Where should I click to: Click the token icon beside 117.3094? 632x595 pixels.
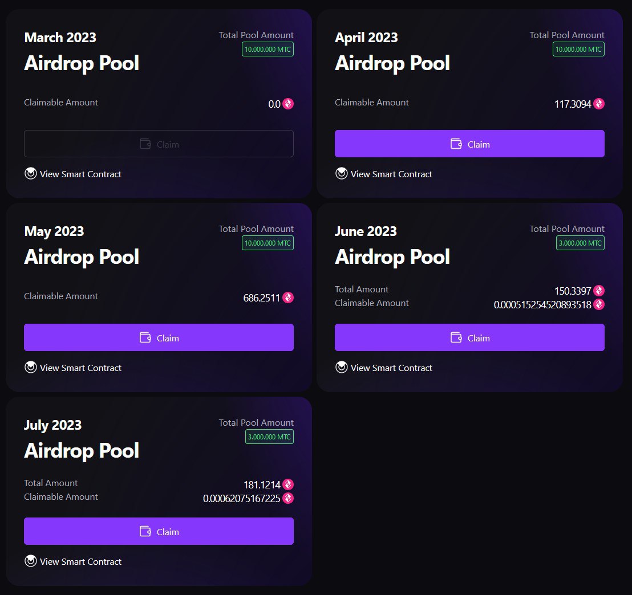598,104
